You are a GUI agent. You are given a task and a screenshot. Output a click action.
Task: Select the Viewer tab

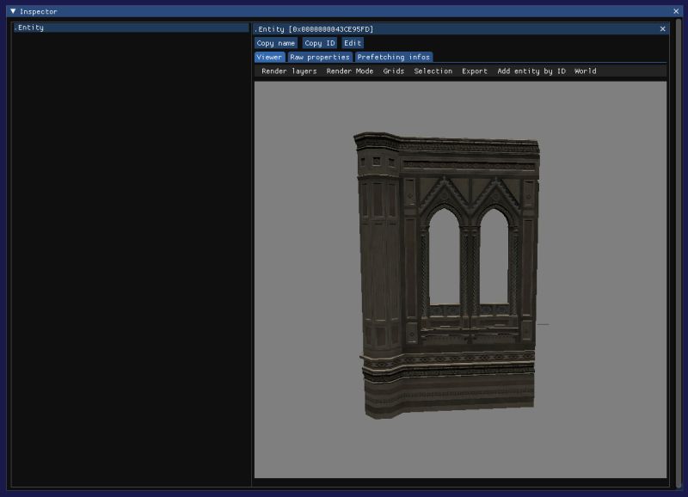[x=269, y=57]
